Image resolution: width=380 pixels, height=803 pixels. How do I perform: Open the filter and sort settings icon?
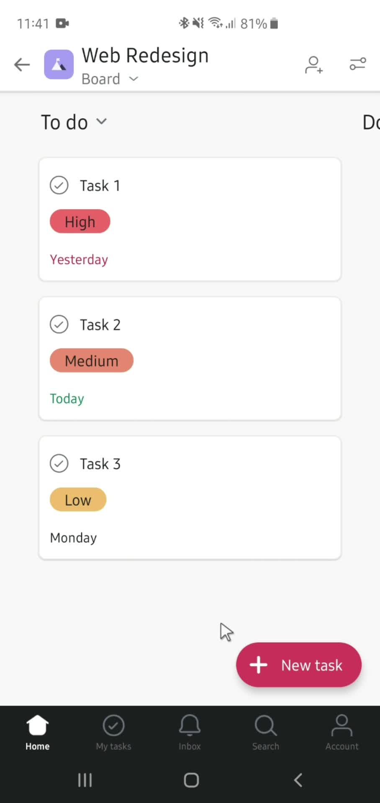(358, 64)
